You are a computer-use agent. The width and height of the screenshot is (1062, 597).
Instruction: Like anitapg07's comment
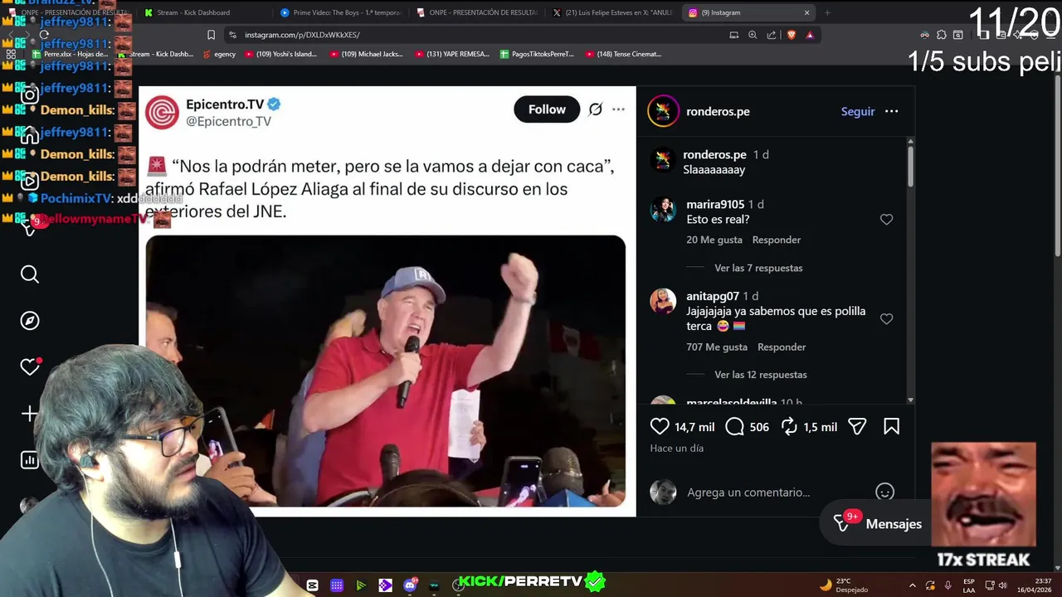(x=886, y=319)
